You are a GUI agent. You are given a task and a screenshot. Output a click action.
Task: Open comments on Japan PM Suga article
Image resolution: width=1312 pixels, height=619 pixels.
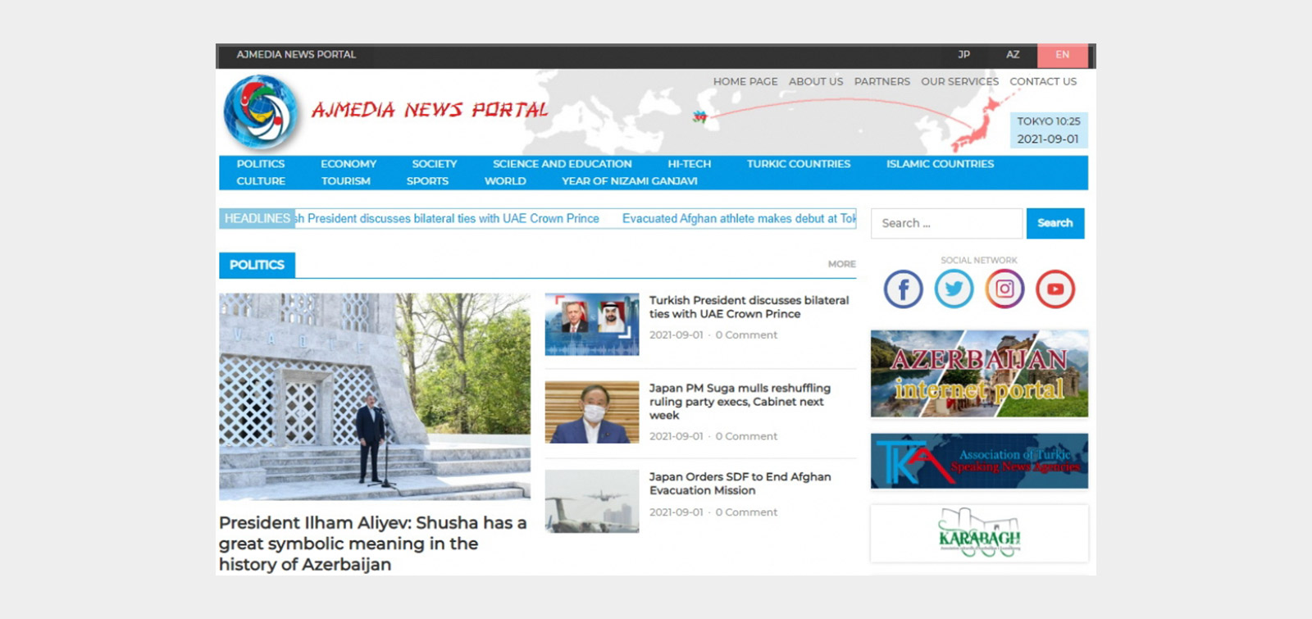click(746, 437)
